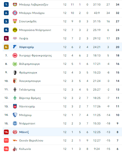Viewport: 122px width, 153px height.
Task: Open the Μπορούσια Ντόρτμουντ team page
Action: pyautogui.click(x=35, y=30)
